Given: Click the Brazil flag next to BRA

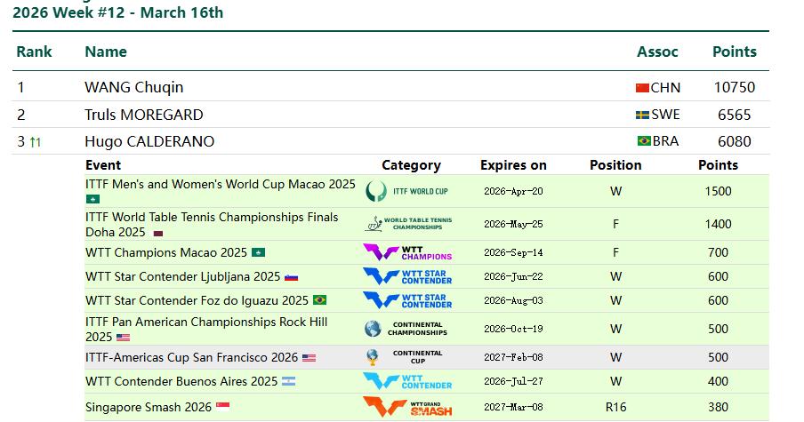Looking at the screenshot, I should (644, 141).
